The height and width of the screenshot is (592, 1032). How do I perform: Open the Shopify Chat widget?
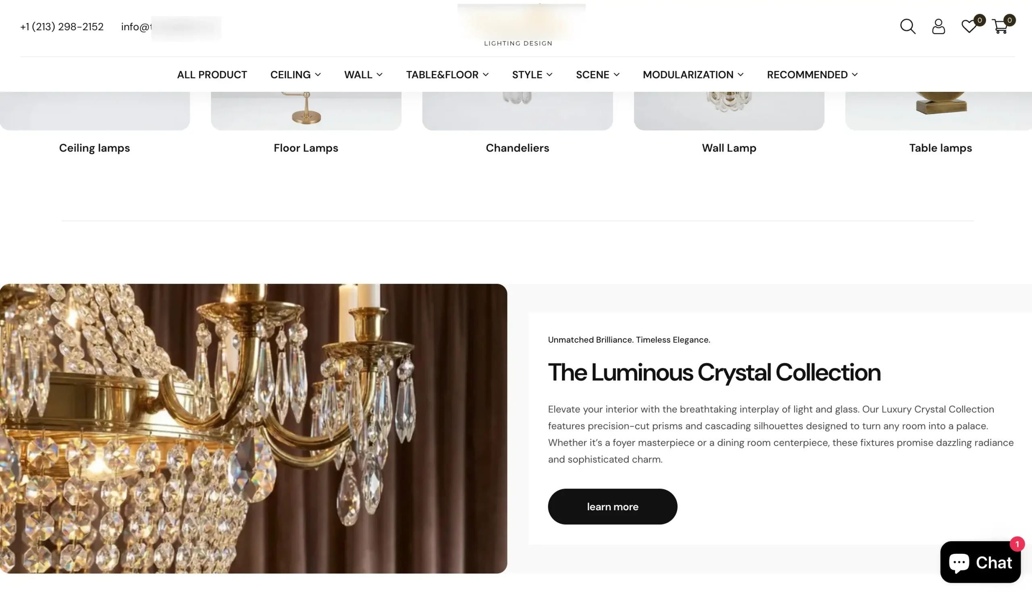(x=980, y=562)
